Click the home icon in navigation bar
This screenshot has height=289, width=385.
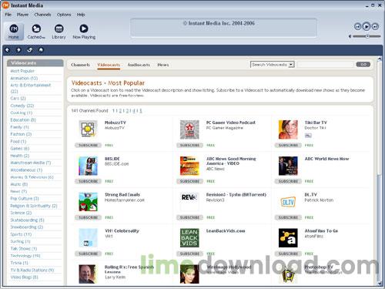41,50
